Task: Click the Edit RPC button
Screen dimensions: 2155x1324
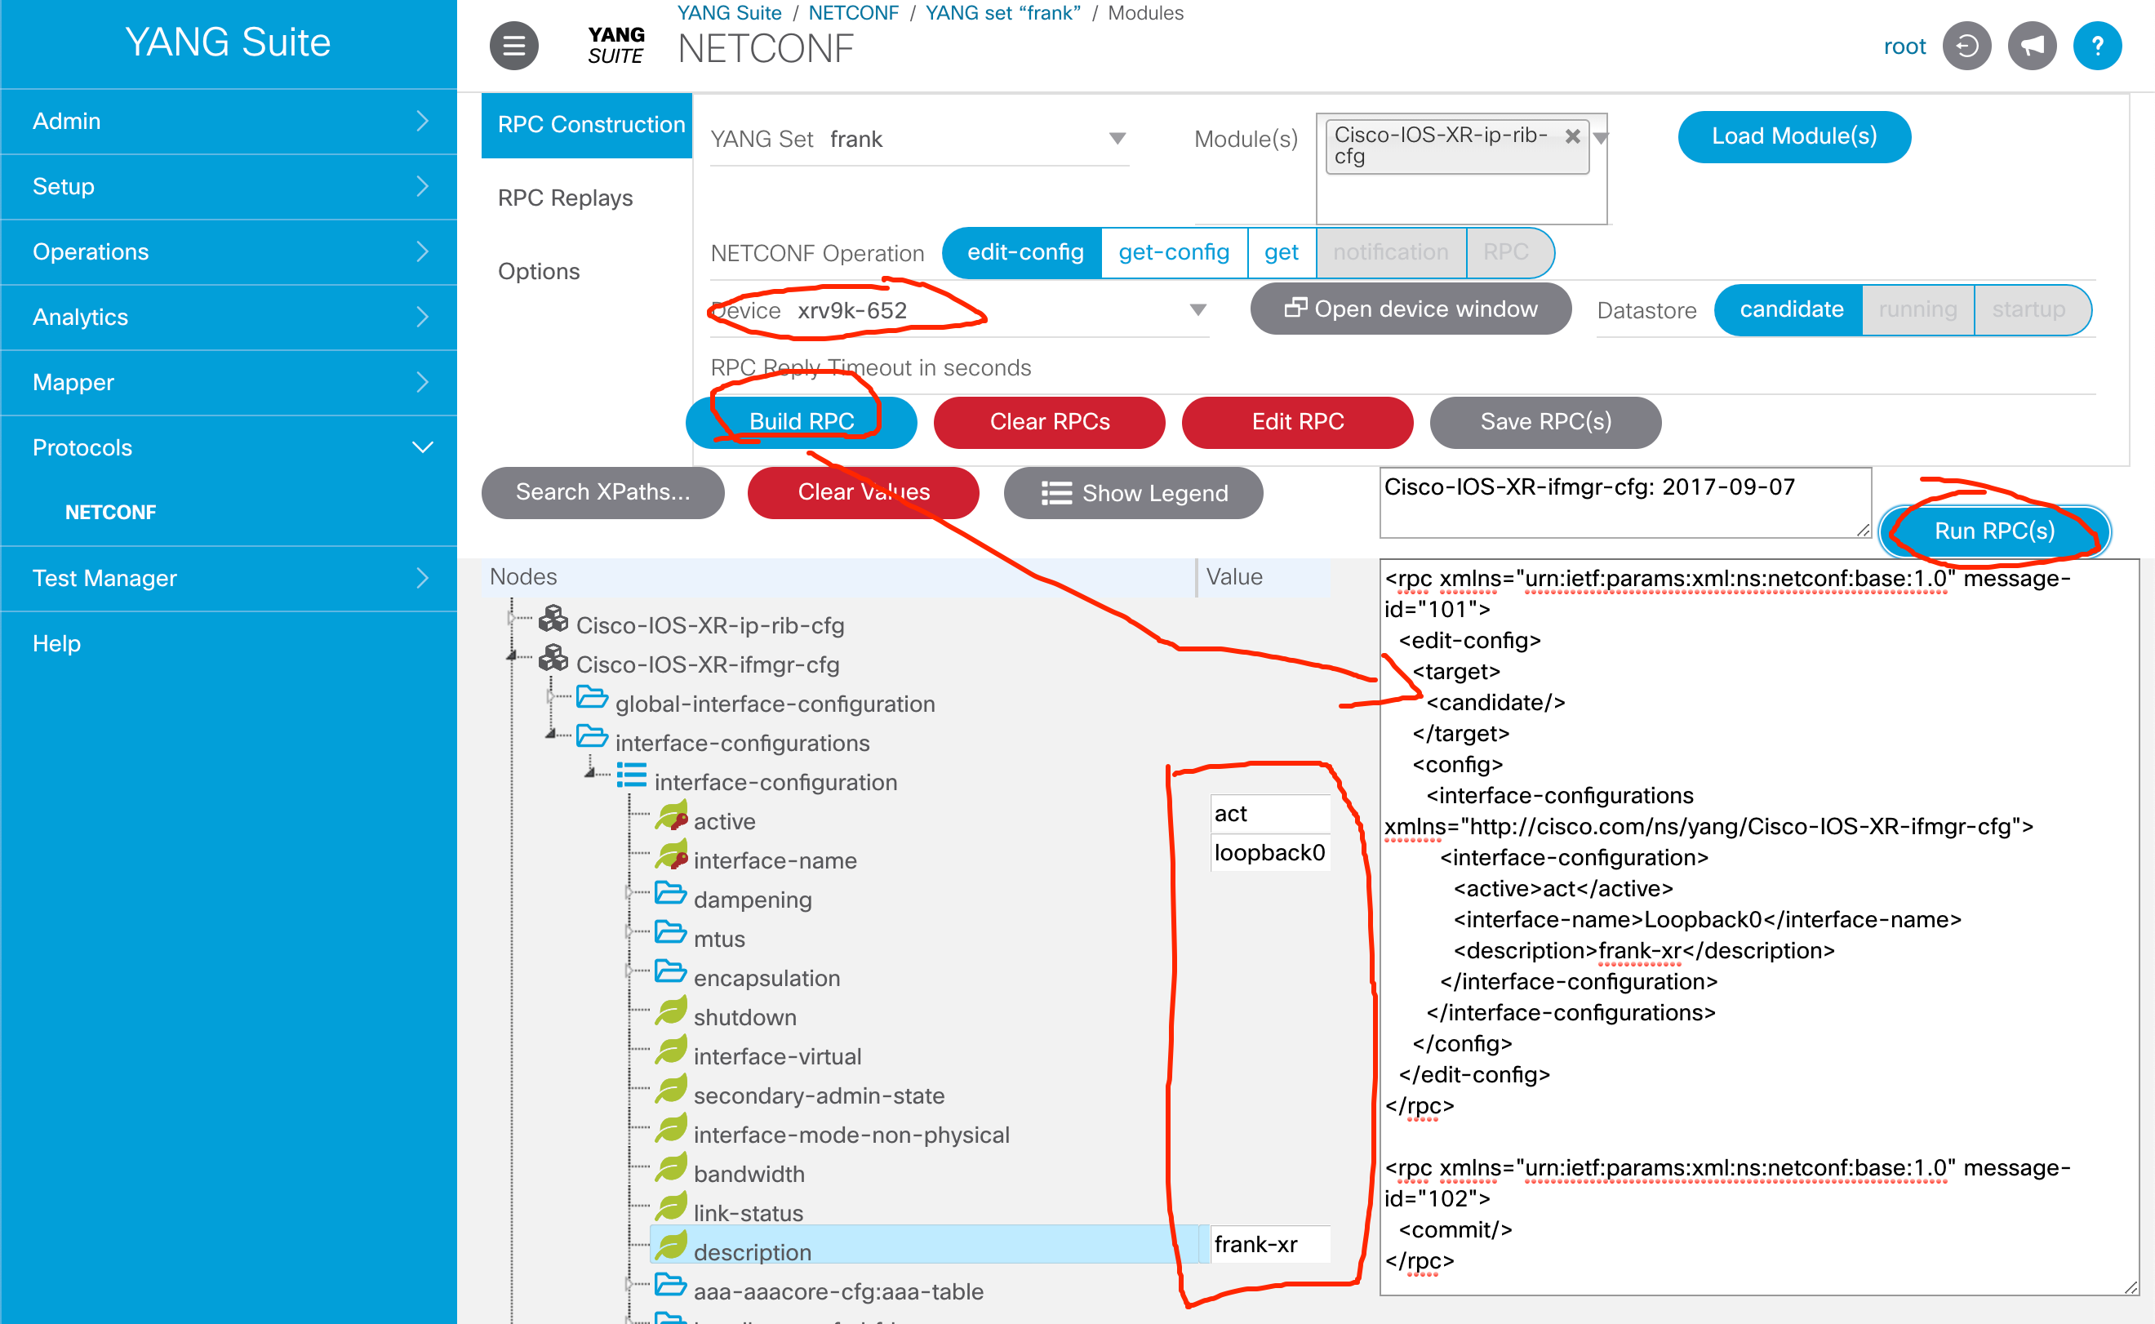Action: 1297,422
